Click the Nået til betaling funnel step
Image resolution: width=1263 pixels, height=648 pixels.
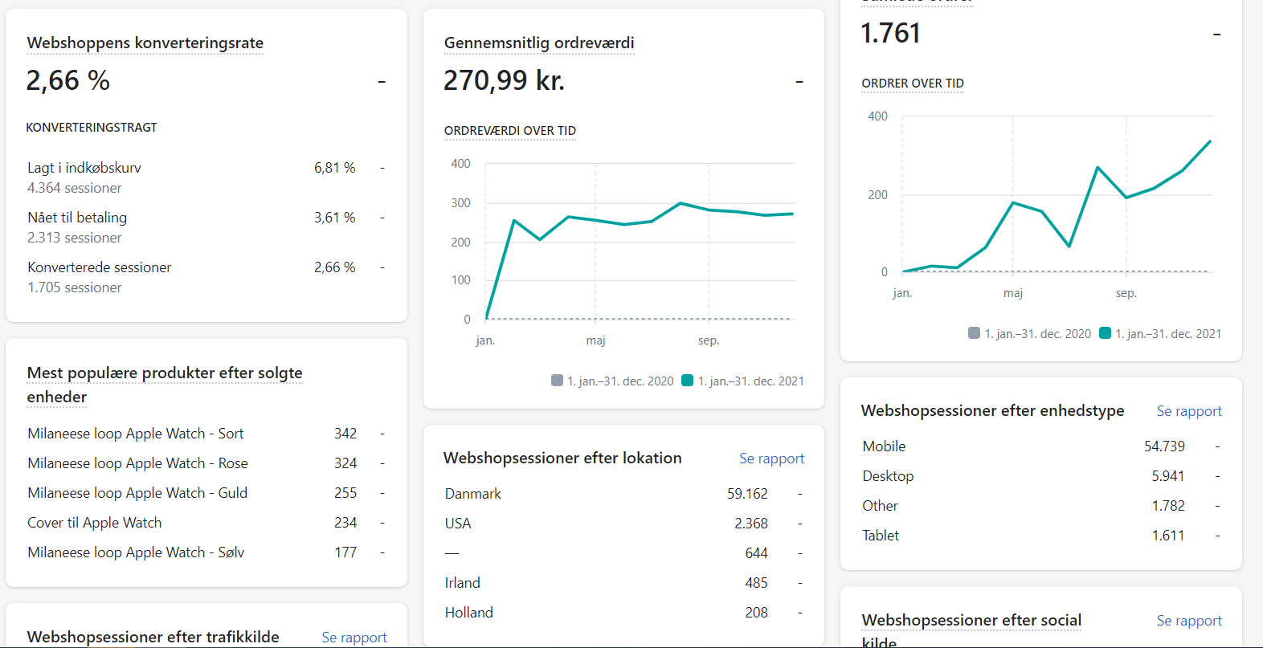click(x=77, y=218)
